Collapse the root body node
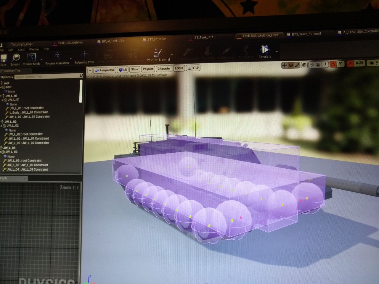 pos(1,87)
